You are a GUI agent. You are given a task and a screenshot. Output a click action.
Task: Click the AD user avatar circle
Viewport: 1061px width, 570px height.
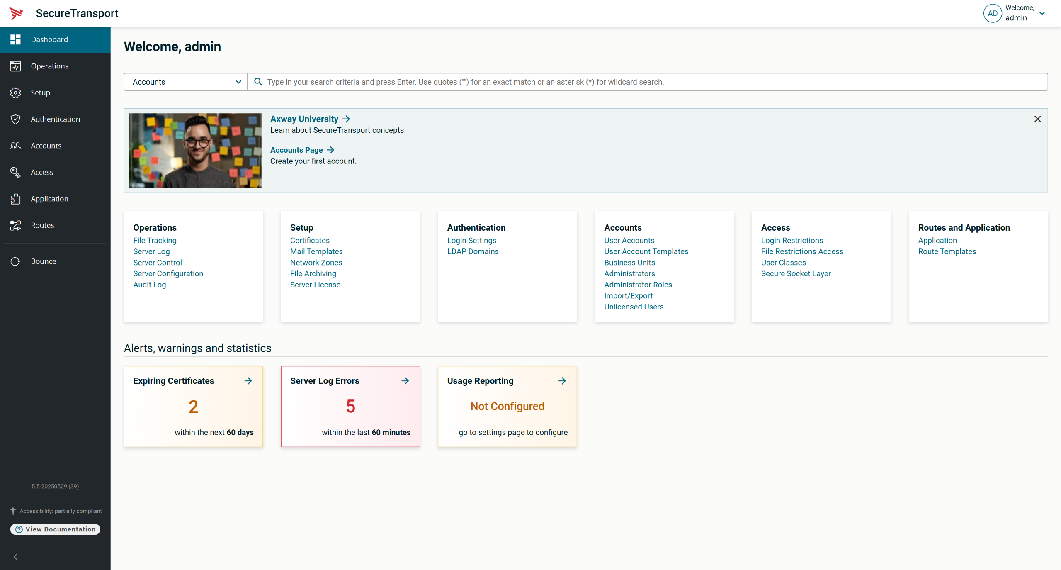click(x=992, y=13)
